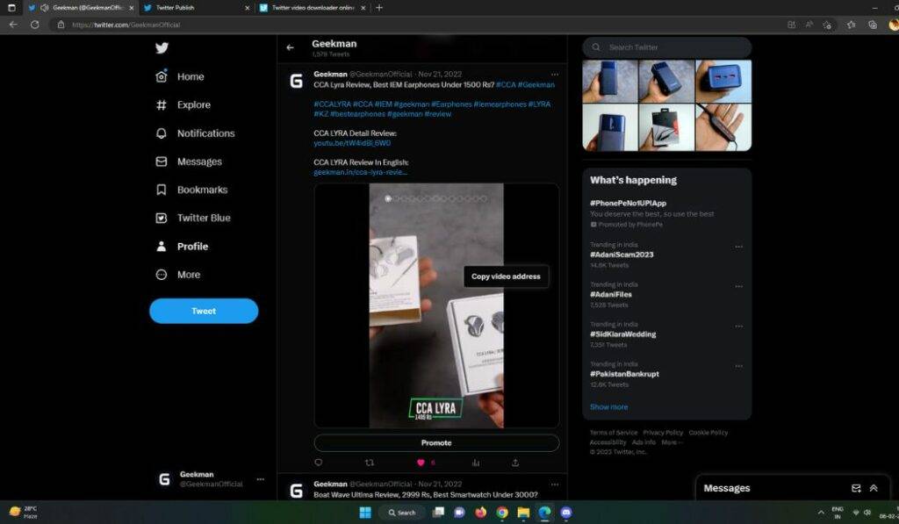Viewport: 899px width, 524px height.
Task: Open options menu on the CCA Lyra tweet
Action: (x=555, y=75)
